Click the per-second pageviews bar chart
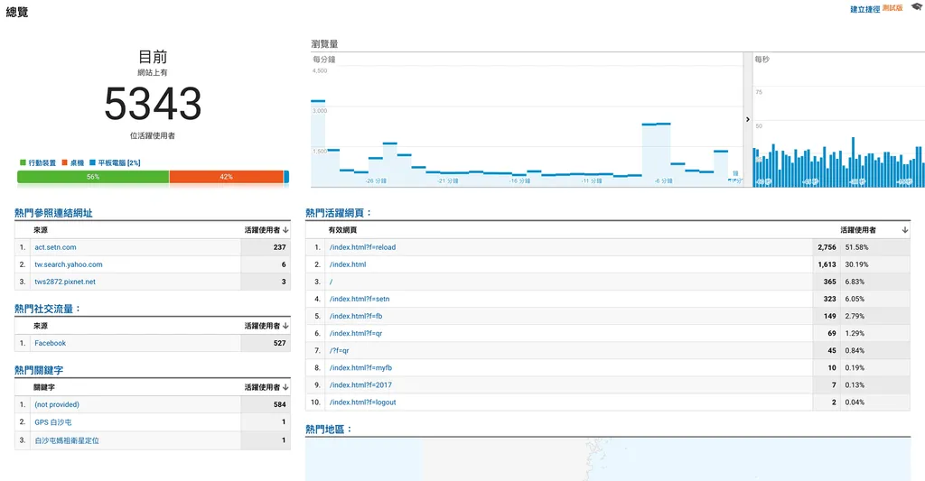 tap(838, 120)
